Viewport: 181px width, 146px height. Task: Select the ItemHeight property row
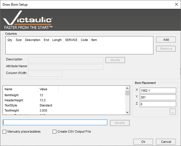(x=64, y=95)
